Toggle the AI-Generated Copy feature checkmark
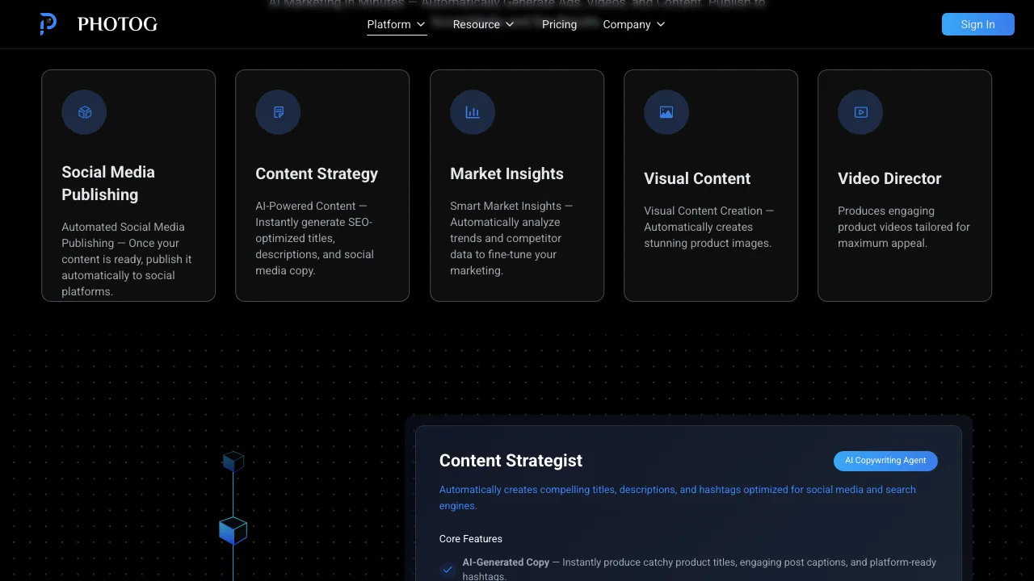The image size is (1034, 581). click(x=448, y=569)
